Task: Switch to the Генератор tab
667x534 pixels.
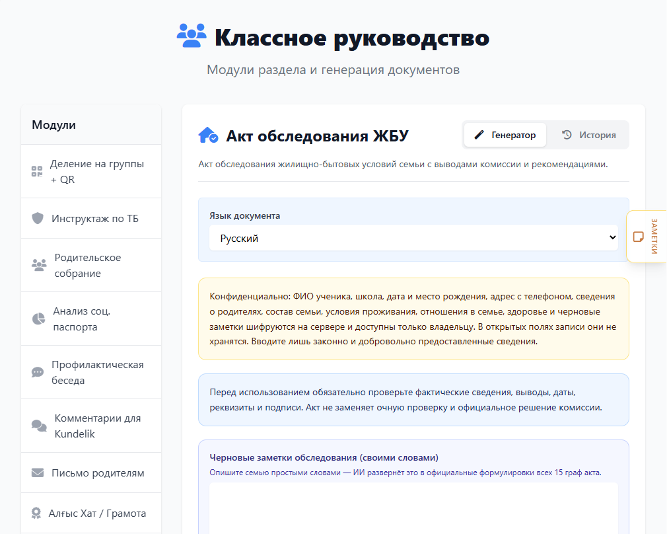Action: (505, 135)
